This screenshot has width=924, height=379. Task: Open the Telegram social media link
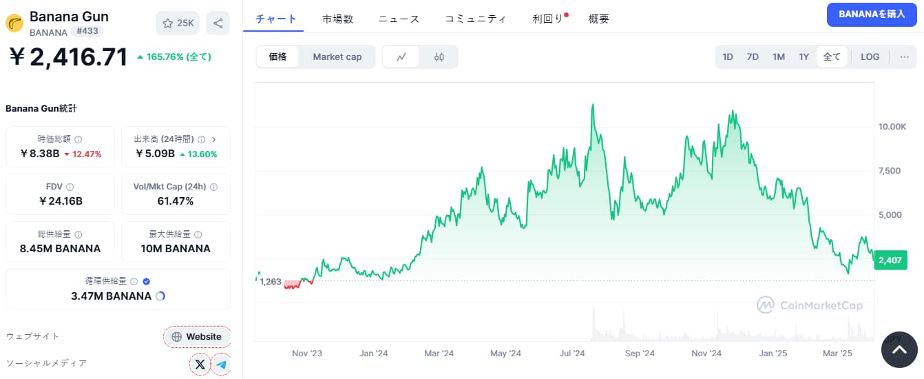click(221, 364)
